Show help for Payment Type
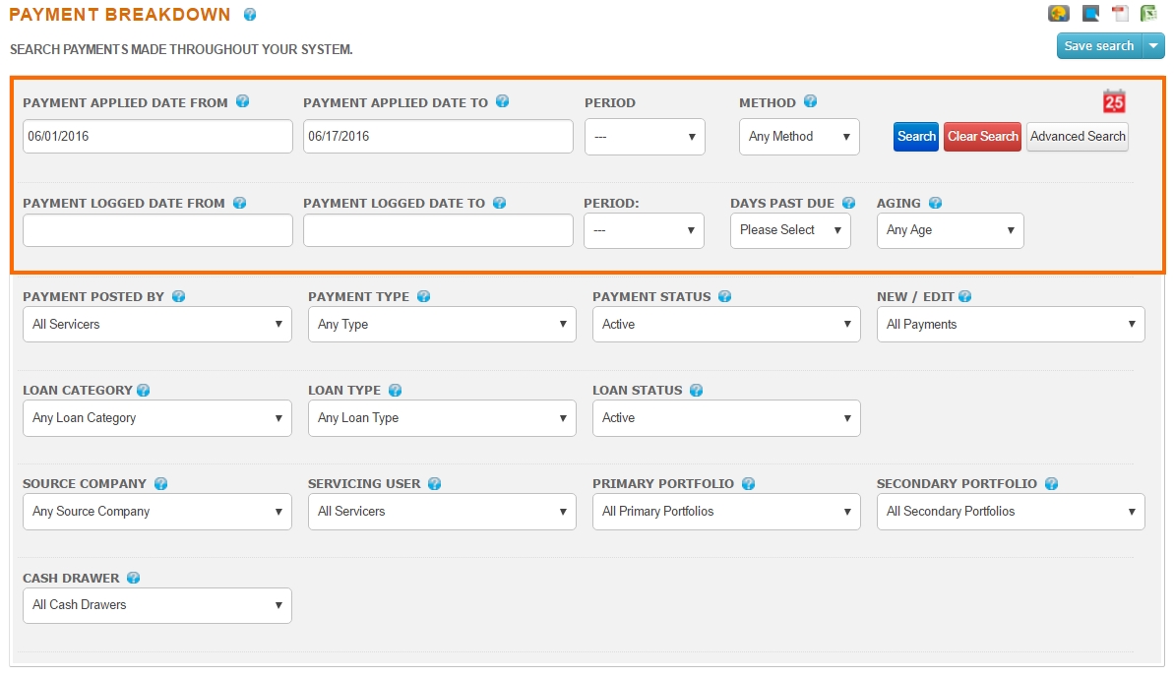Image resolution: width=1174 pixels, height=678 pixels. pos(424,296)
